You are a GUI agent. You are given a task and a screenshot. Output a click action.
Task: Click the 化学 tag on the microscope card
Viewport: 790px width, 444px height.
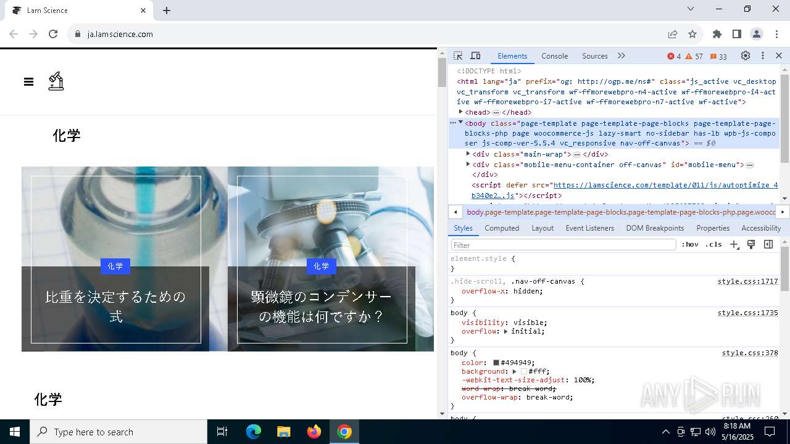[x=321, y=266]
